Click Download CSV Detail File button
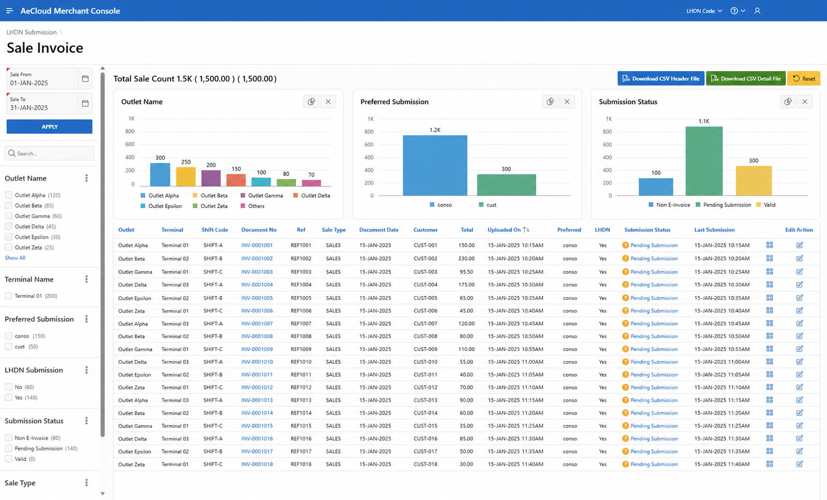 pos(746,78)
